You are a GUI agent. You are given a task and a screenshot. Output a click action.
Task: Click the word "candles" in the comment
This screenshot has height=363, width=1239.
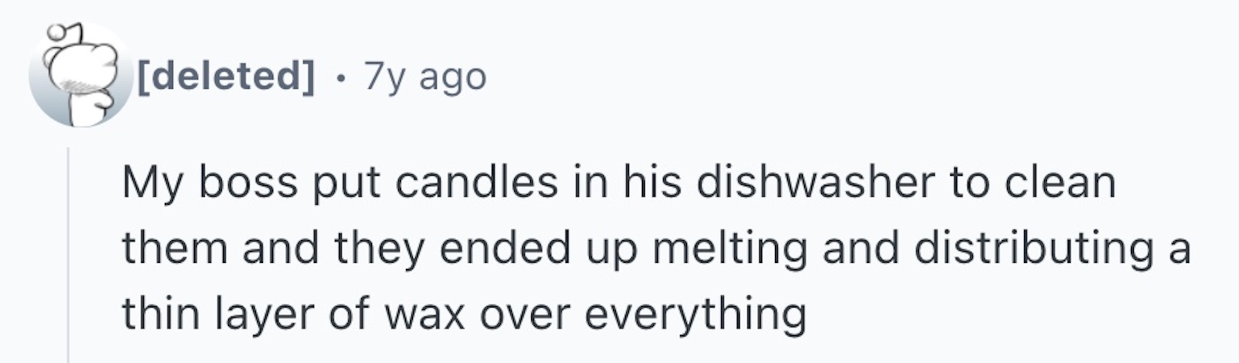[x=477, y=183]
